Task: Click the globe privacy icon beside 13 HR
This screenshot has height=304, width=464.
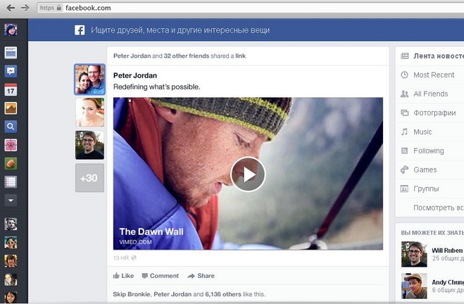Action: [134, 258]
